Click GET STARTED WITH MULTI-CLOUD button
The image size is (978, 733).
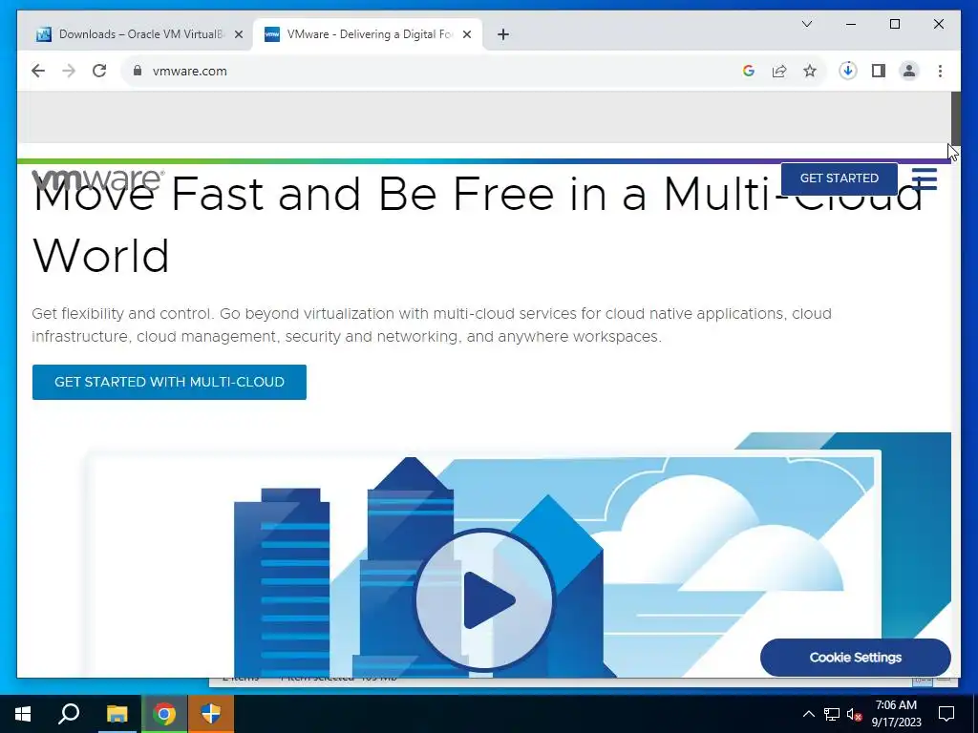(169, 382)
